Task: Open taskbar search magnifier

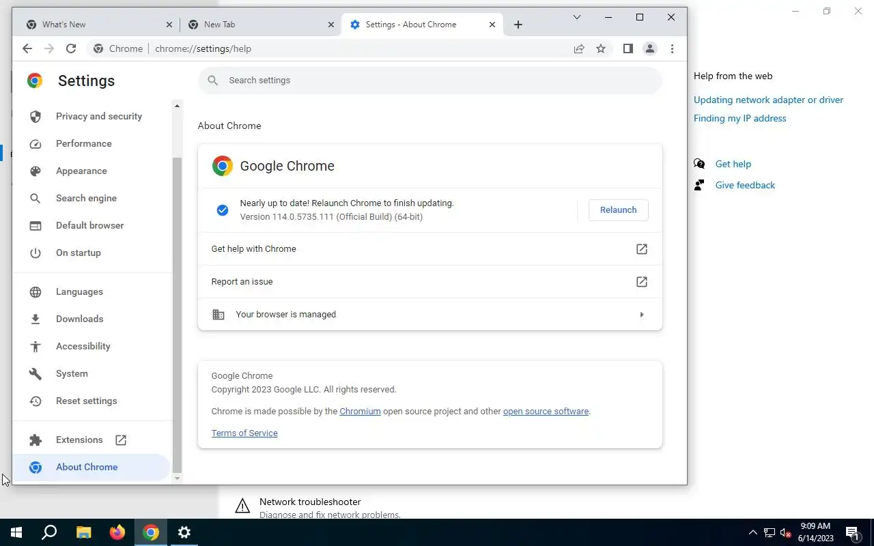Action: (49, 532)
